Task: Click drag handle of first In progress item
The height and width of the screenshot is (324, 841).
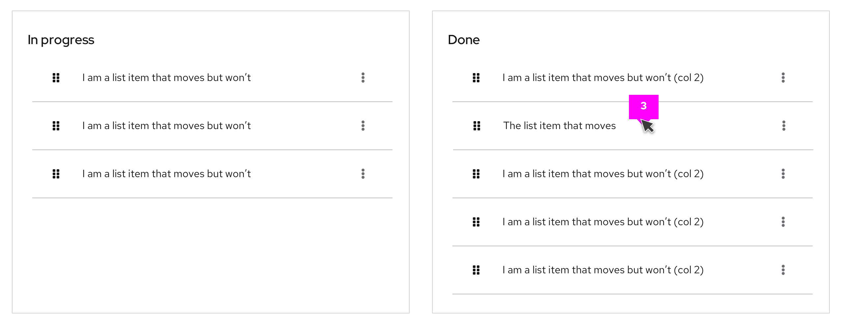Action: click(x=56, y=78)
